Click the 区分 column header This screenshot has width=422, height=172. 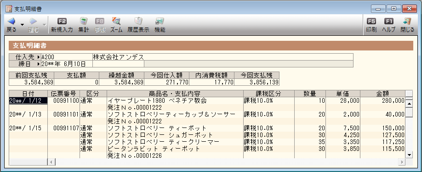pos(93,94)
